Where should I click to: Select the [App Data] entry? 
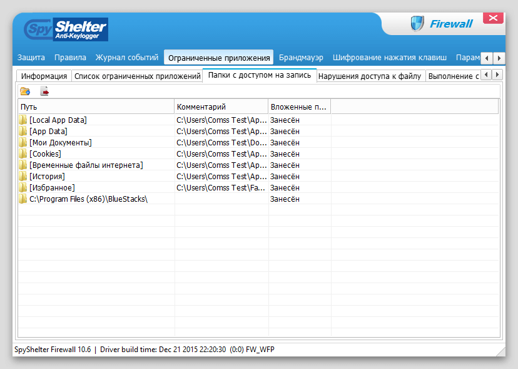coord(48,131)
